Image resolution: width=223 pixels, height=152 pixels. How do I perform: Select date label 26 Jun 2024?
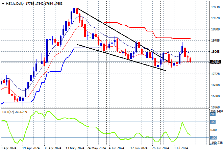pyautogui.click(x=160, y=148)
